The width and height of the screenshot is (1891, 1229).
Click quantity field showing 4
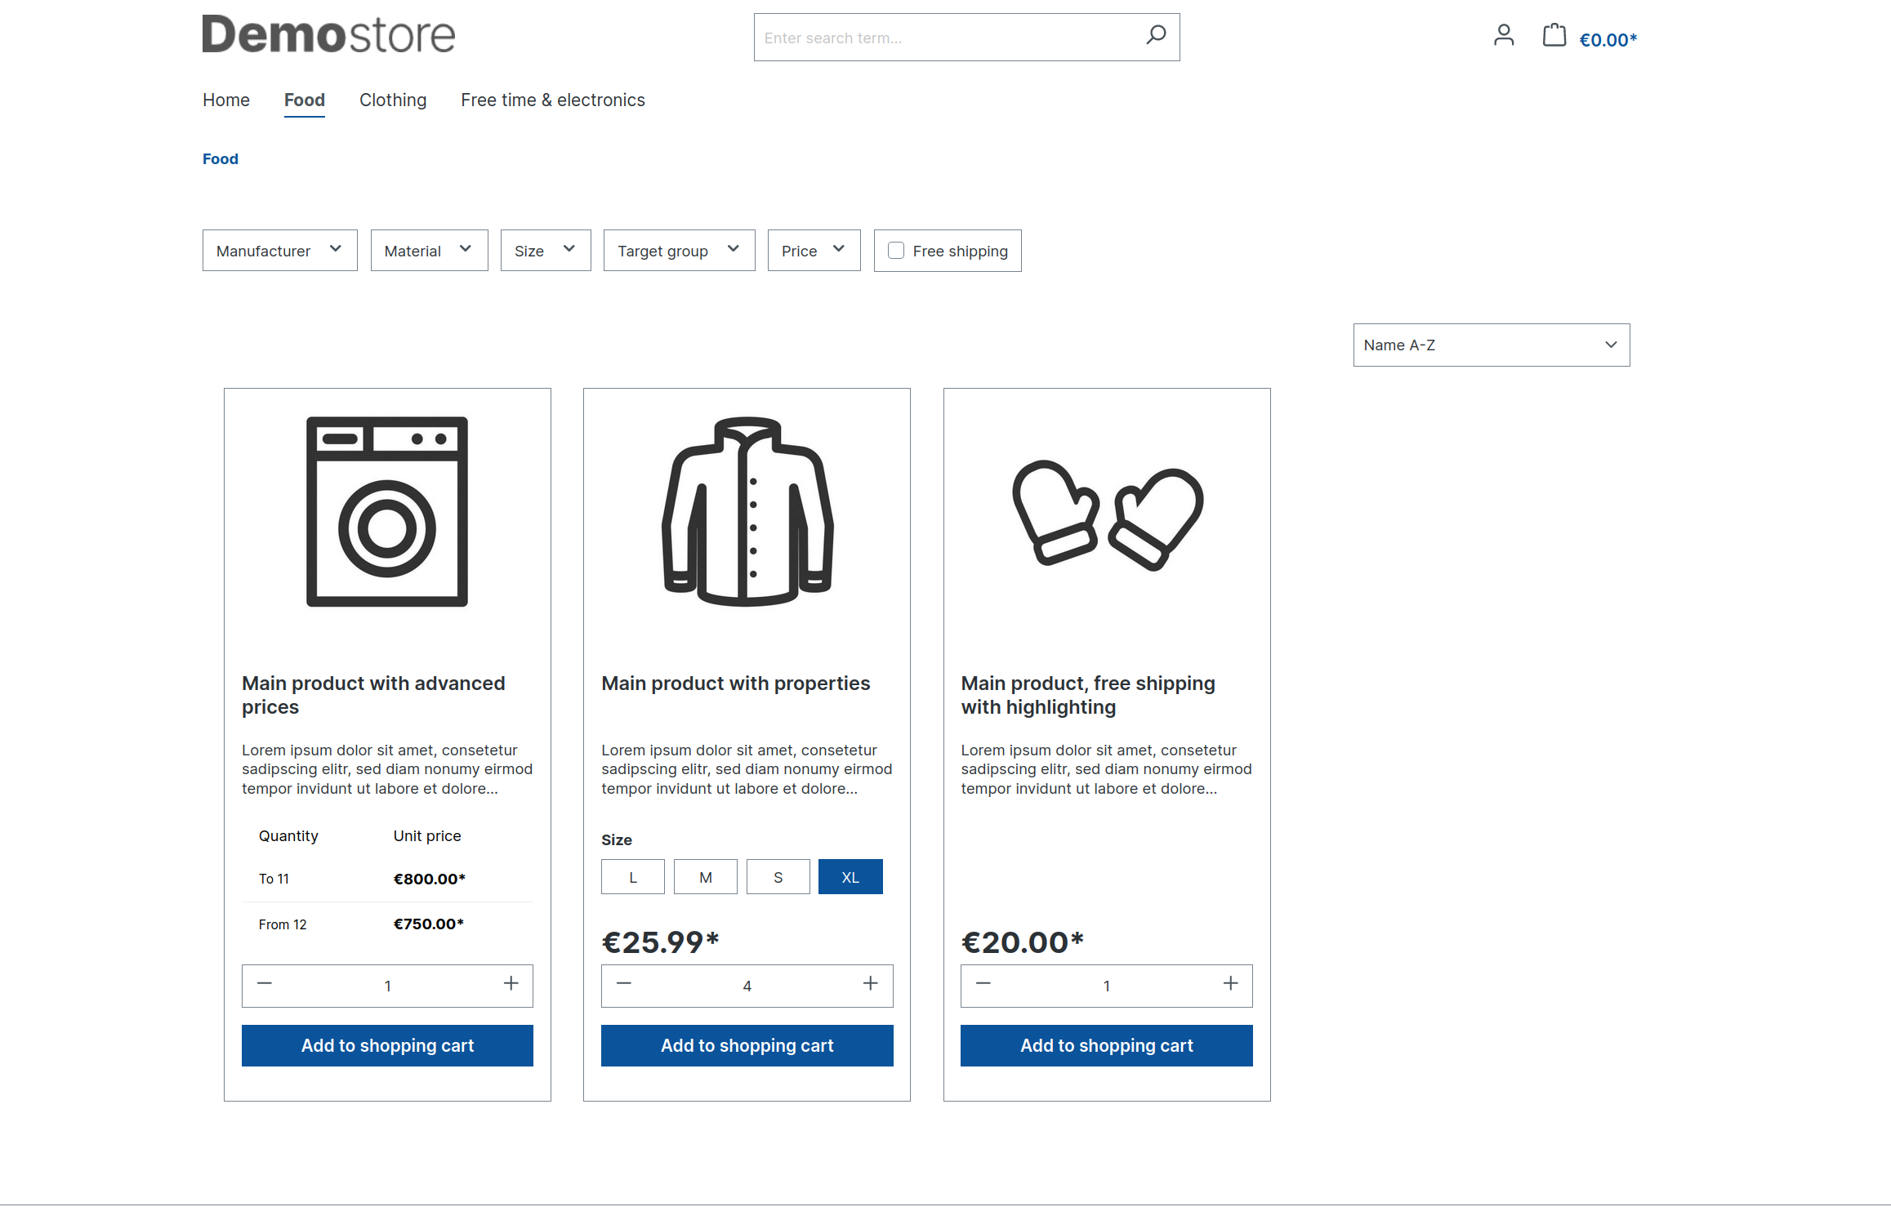tap(747, 986)
